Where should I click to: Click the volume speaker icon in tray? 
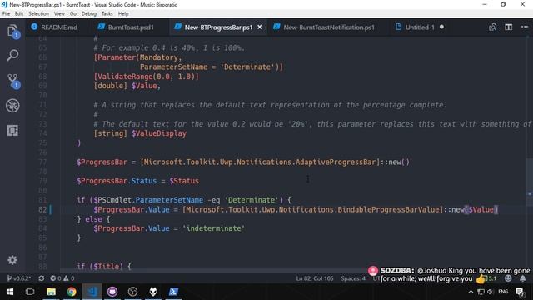(x=491, y=292)
